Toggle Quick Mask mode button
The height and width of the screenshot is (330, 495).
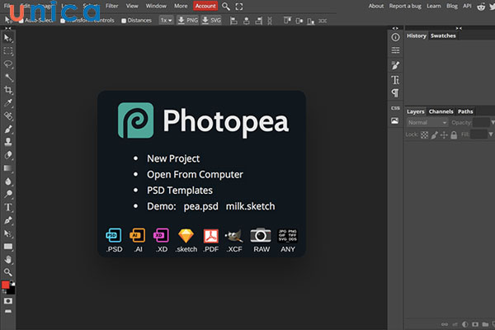(8, 301)
